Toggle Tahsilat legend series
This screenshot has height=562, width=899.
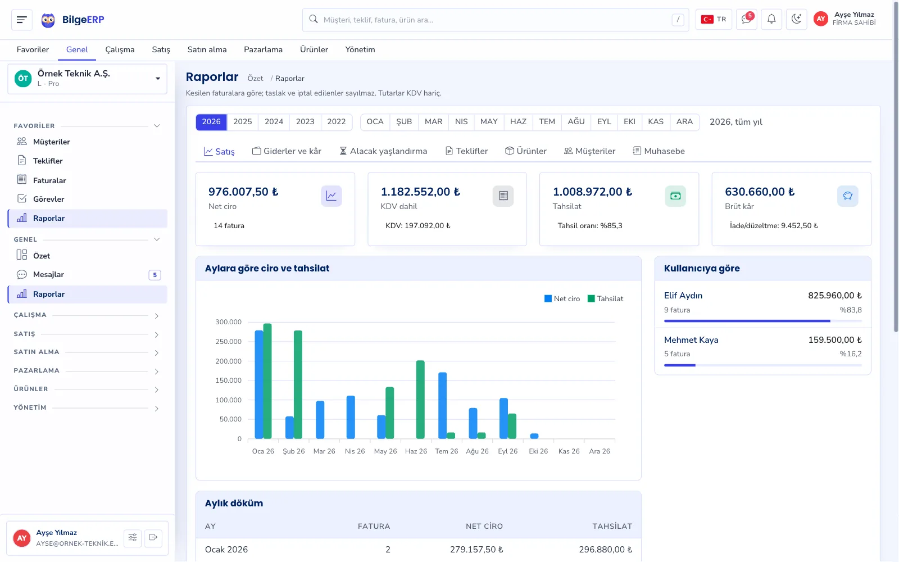(x=605, y=299)
